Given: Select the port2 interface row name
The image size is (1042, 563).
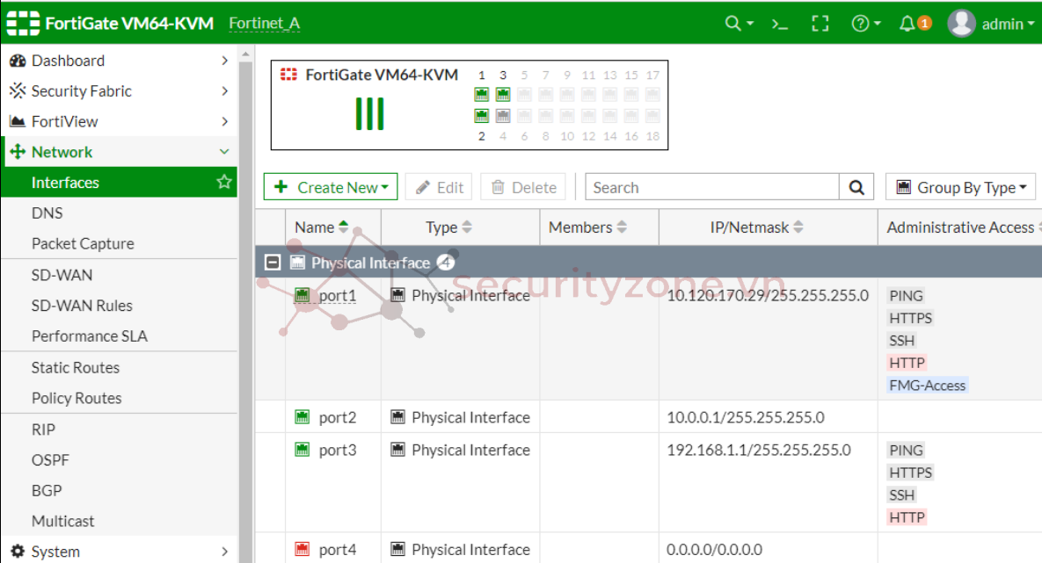Looking at the screenshot, I should [x=338, y=417].
